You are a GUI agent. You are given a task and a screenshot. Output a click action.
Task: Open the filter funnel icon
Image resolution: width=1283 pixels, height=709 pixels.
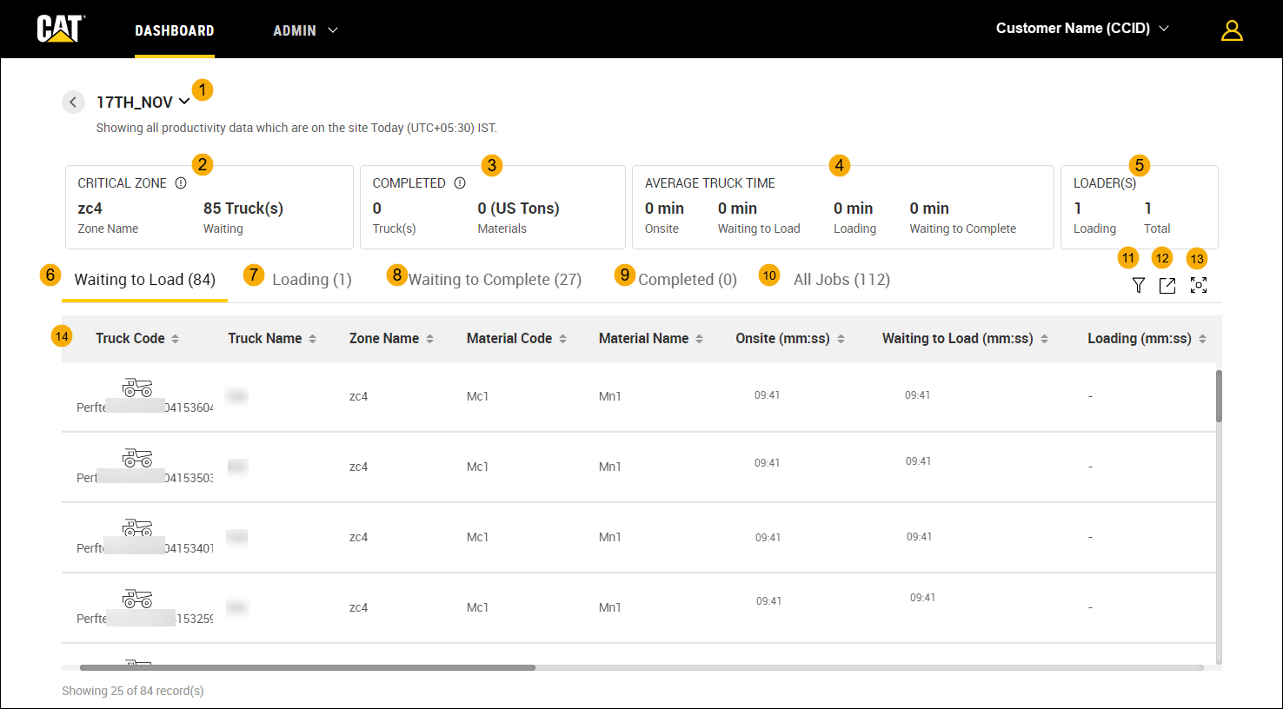coord(1138,285)
